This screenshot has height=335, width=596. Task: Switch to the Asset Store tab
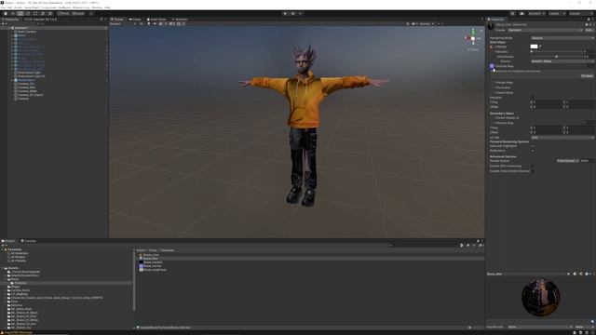pos(156,19)
